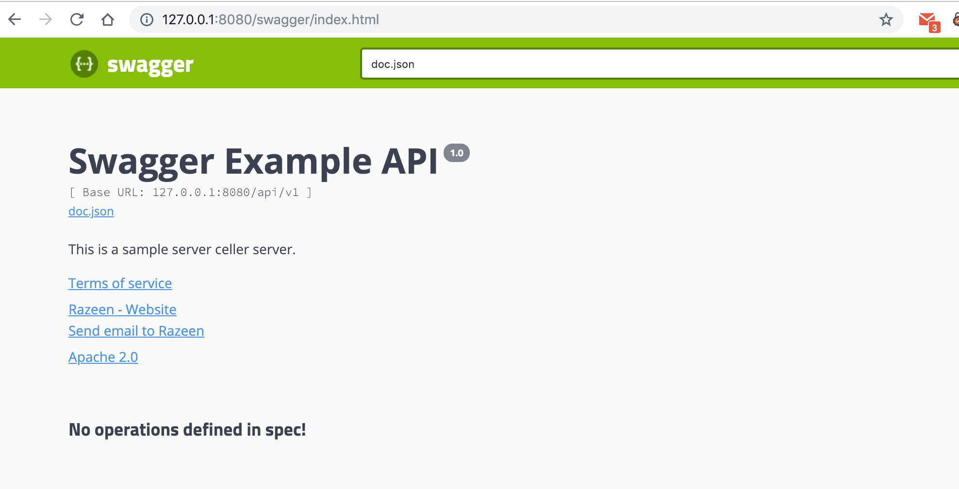This screenshot has height=489, width=959.
Task: Click the Swagger Example API title
Action: tap(253, 162)
